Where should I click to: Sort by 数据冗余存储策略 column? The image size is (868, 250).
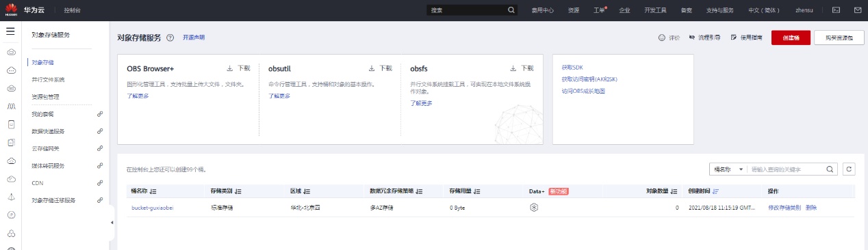click(x=419, y=191)
